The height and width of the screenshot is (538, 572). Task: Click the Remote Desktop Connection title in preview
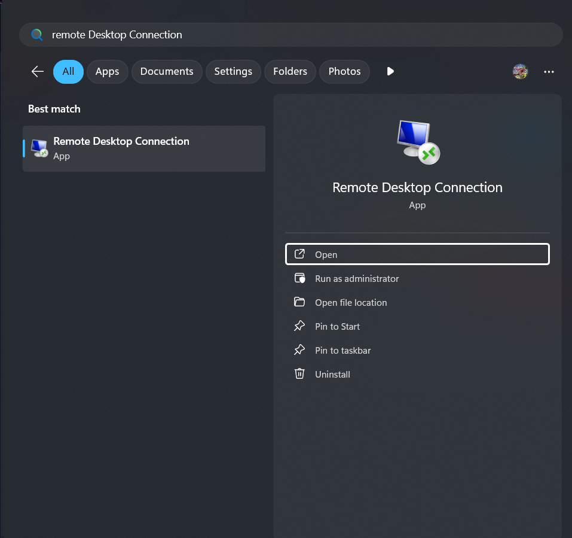pos(417,187)
